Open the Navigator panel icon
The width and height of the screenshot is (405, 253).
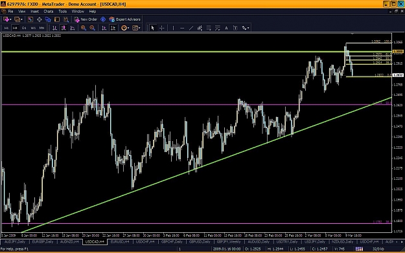(x=48, y=19)
